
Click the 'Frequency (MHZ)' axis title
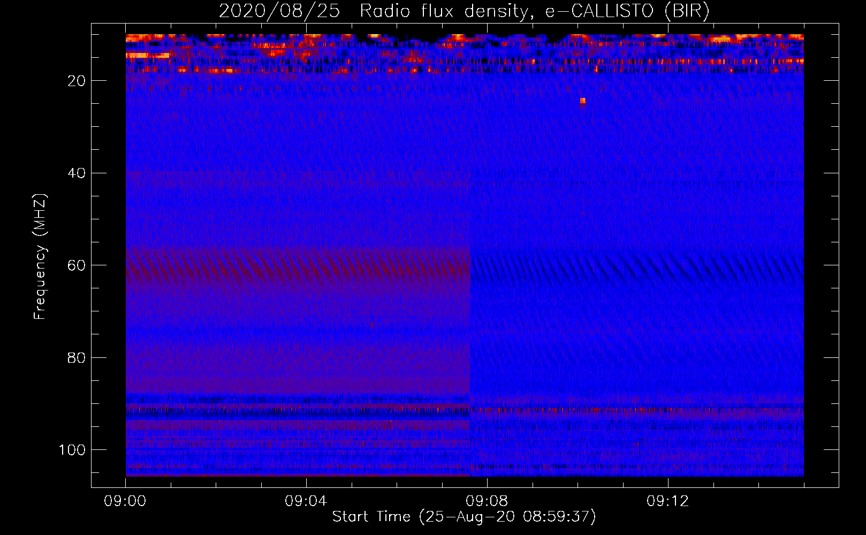(x=40, y=256)
